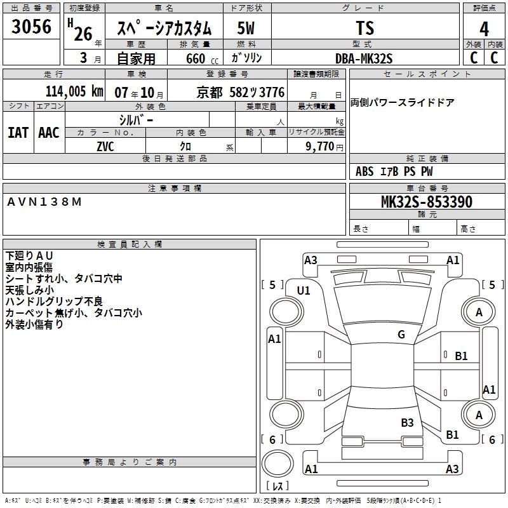
Task: Click the note AVN138M
Action: tap(44, 202)
